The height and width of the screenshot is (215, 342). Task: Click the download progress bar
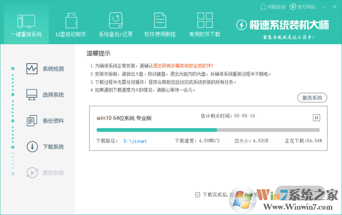click(x=208, y=130)
